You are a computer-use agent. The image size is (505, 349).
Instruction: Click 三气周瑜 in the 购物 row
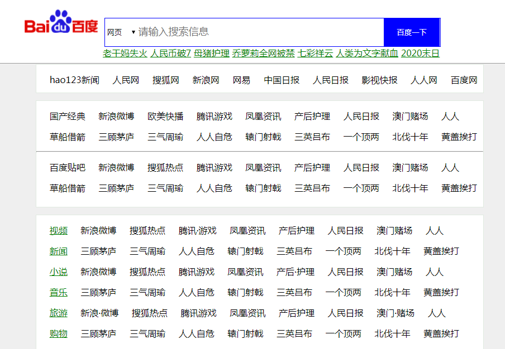(x=147, y=333)
